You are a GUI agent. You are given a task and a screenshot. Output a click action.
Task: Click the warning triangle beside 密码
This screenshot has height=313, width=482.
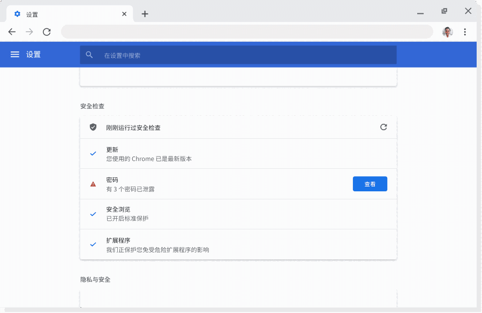(92, 184)
